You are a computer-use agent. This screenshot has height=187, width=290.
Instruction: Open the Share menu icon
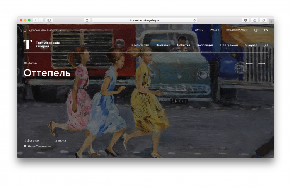tap(255, 20)
